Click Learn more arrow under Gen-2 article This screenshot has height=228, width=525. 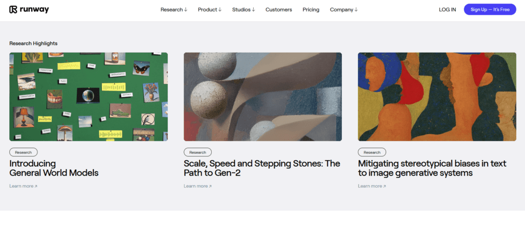coord(197,186)
